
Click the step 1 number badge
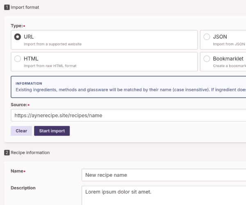7,7
